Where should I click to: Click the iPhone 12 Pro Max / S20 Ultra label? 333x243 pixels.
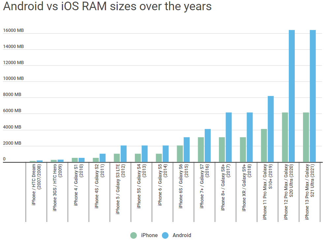(288, 192)
